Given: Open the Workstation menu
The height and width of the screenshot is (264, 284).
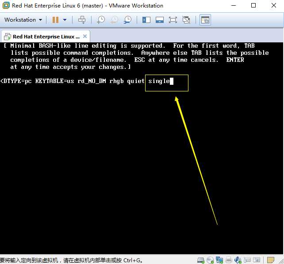Looking at the screenshot, I should (x=23, y=20).
